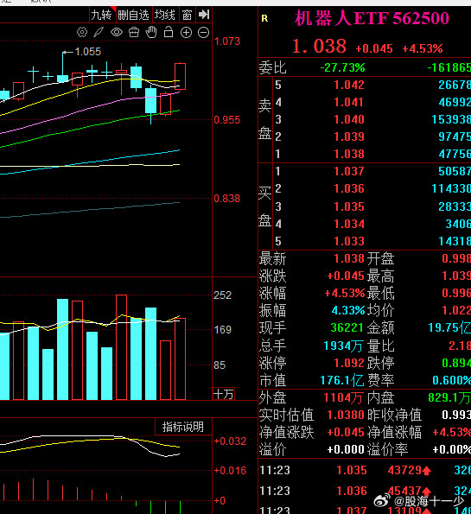
Task: Zoom in with the plus icon
Action: pos(187,33)
